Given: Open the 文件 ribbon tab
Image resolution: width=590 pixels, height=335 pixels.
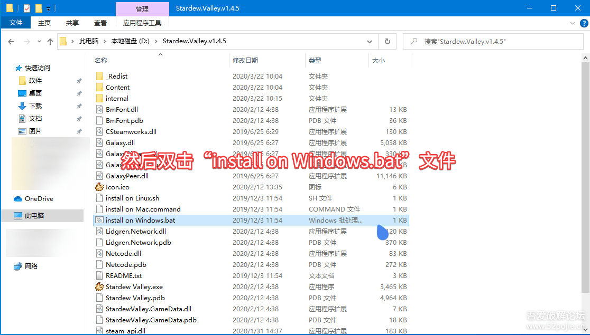Looking at the screenshot, I should pyautogui.click(x=16, y=23).
